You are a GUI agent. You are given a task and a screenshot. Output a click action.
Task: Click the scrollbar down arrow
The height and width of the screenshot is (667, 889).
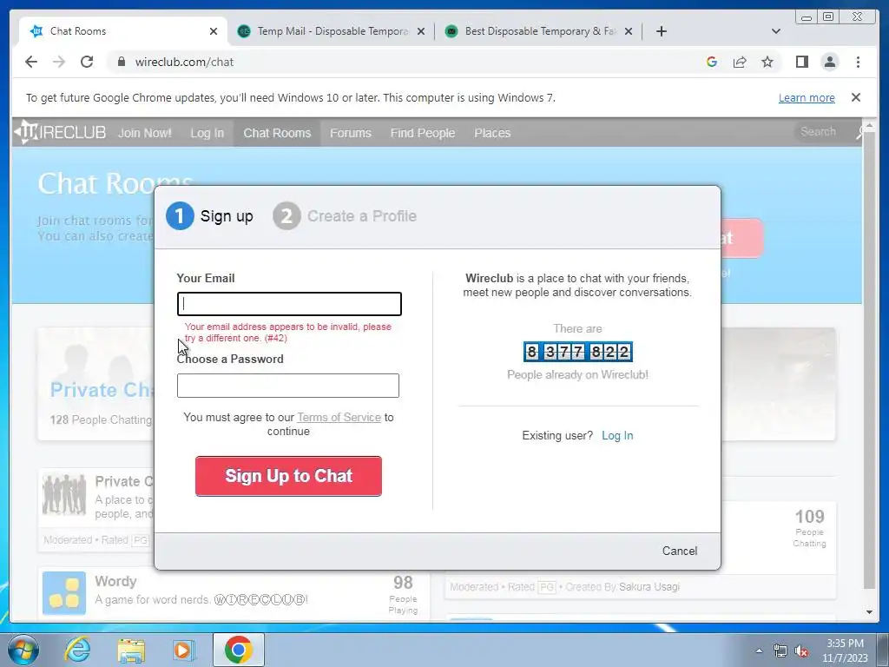(x=869, y=612)
